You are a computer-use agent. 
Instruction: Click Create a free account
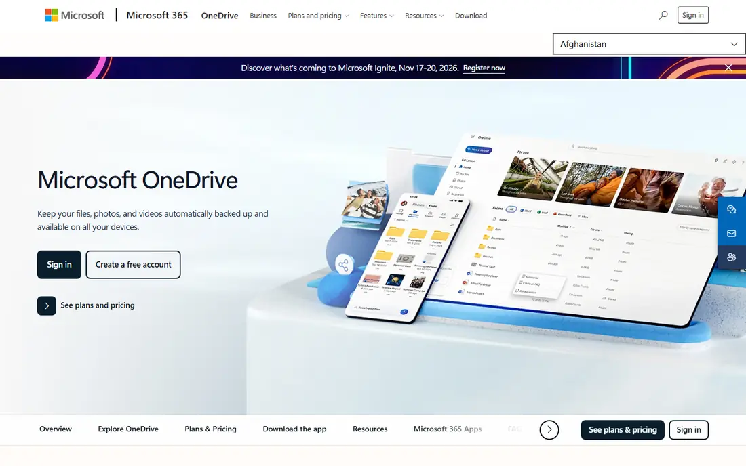coord(133,265)
